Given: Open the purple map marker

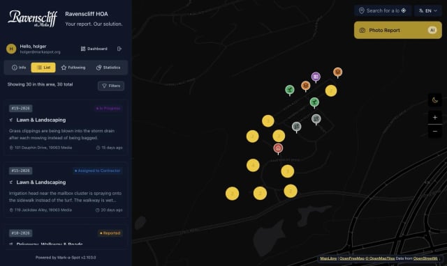Looking at the screenshot, I should pyautogui.click(x=316, y=77).
